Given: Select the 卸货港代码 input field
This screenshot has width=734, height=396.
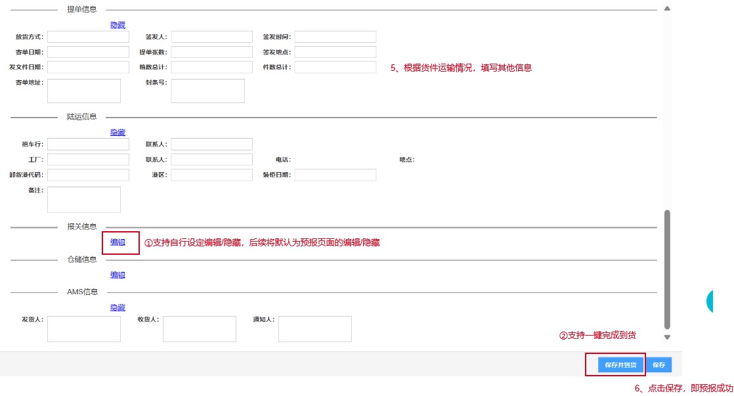Looking at the screenshot, I should (x=88, y=175).
